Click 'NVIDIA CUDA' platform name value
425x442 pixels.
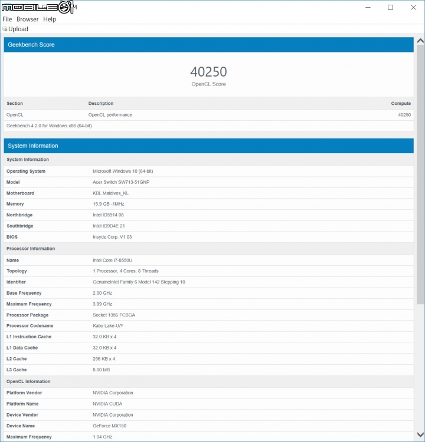click(x=107, y=404)
